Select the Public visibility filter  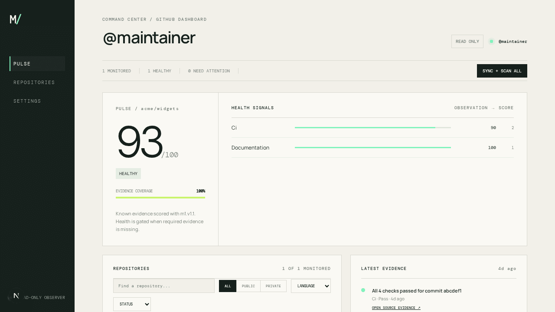click(x=248, y=286)
